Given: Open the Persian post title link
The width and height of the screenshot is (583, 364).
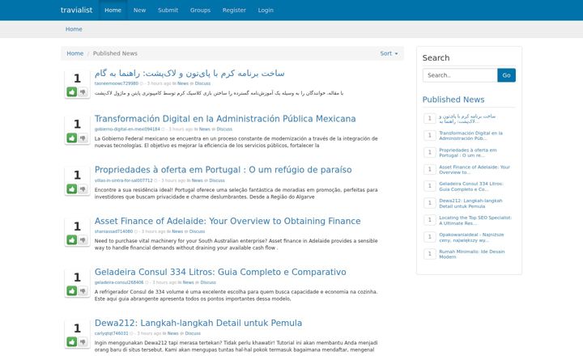Looking at the screenshot, I should (x=189, y=73).
